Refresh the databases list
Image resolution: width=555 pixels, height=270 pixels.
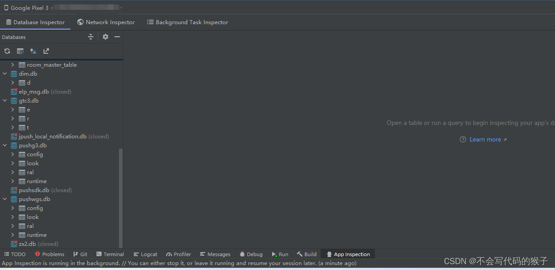coord(7,51)
